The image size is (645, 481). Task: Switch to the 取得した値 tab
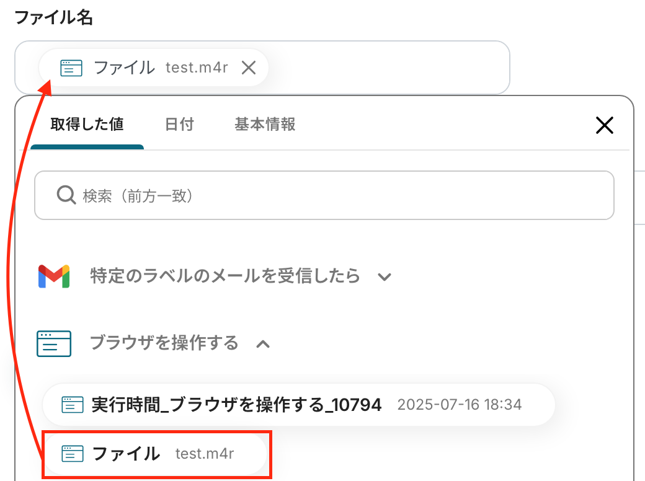[x=87, y=125]
